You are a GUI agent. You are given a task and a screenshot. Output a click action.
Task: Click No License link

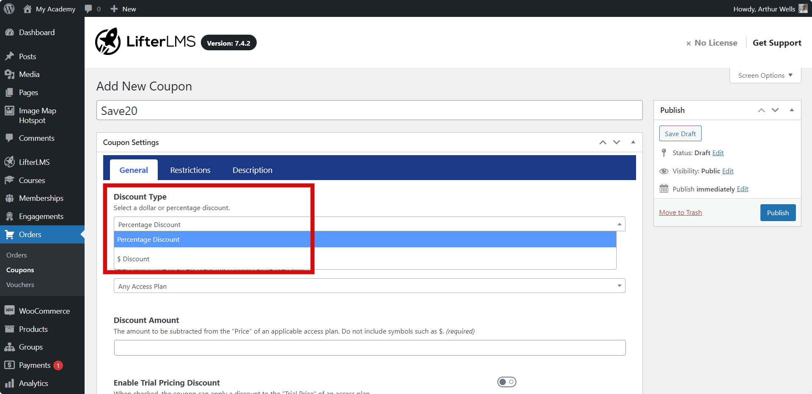(712, 43)
